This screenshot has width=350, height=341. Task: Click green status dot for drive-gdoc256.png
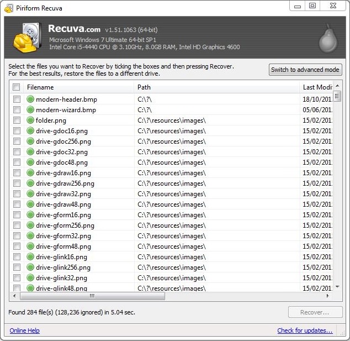pyautogui.click(x=30, y=141)
